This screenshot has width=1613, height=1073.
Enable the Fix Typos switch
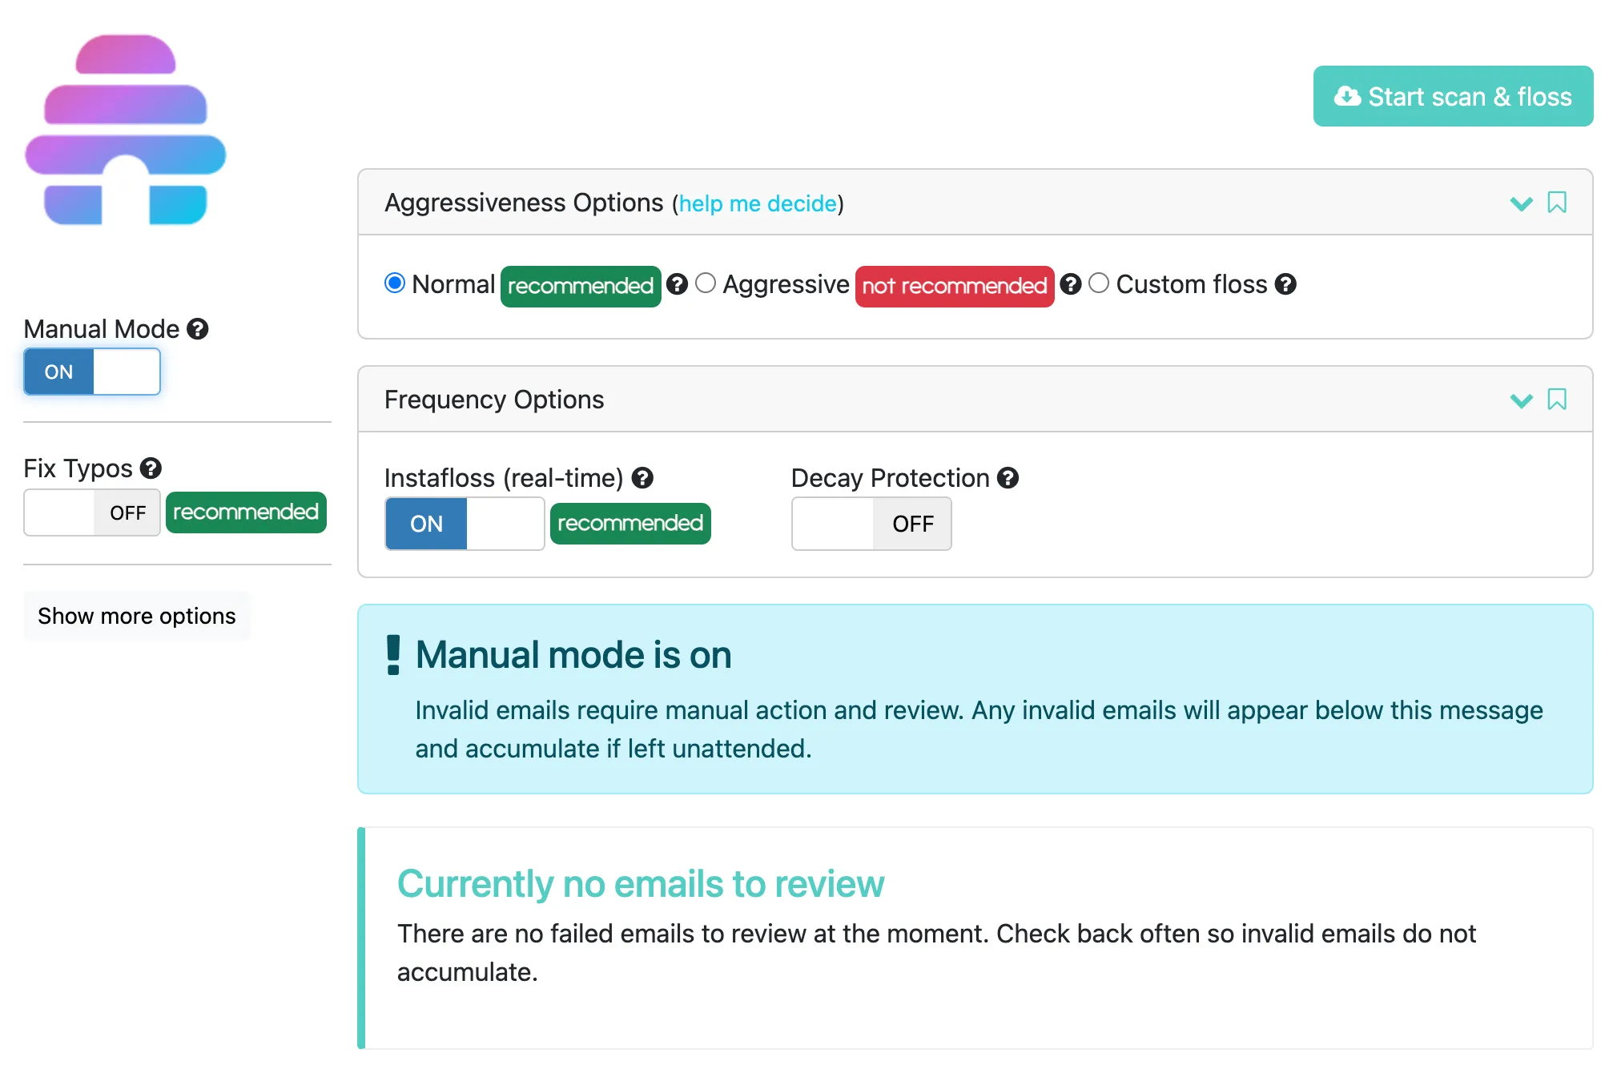92,512
